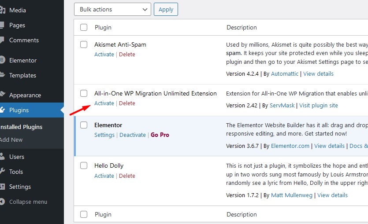The image size is (368, 224).
Task: Open the ServMask author link
Action: 282,106
